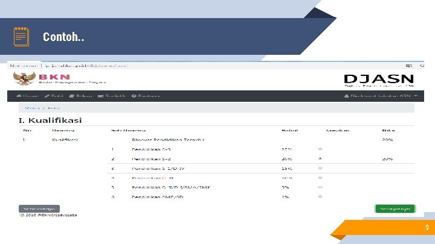The height and width of the screenshot is (244, 435).
Task: Click the green Selanjutnya button
Action: click(x=395, y=208)
